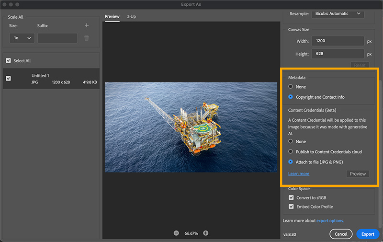This screenshot has height=242, width=383.
Task: Select None under Metadata
Action: (x=291, y=87)
